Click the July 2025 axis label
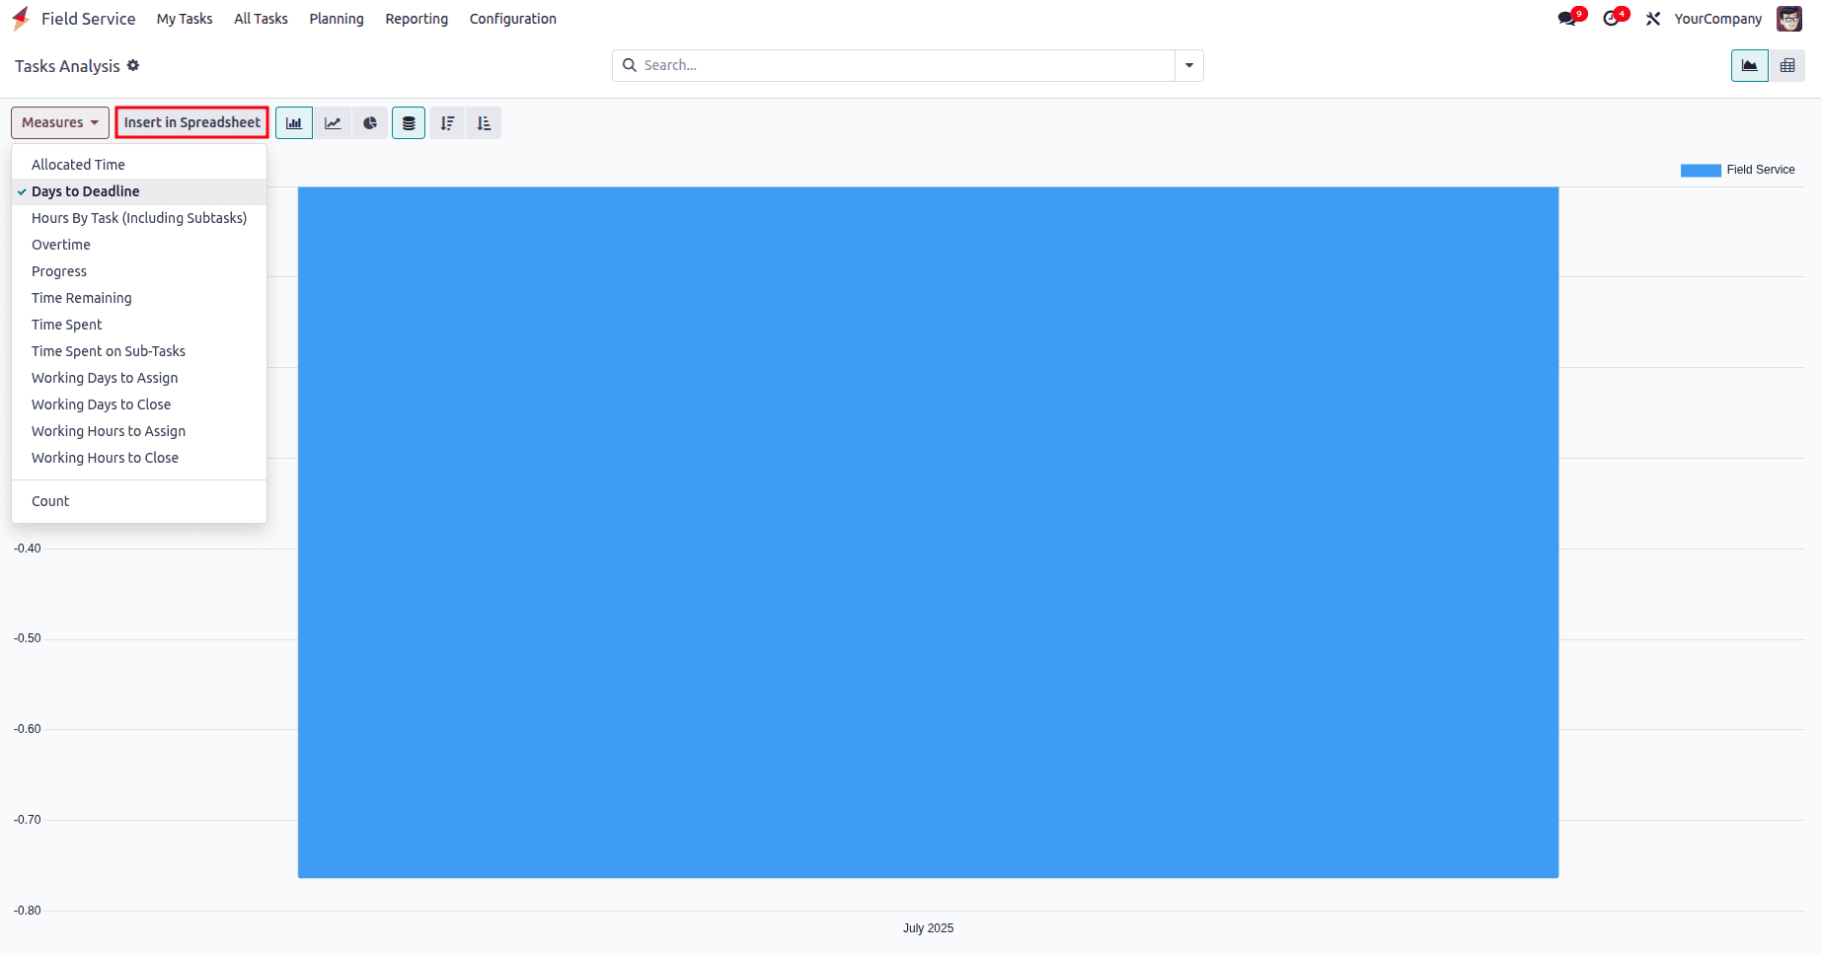The width and height of the screenshot is (1821, 955). pos(928,928)
